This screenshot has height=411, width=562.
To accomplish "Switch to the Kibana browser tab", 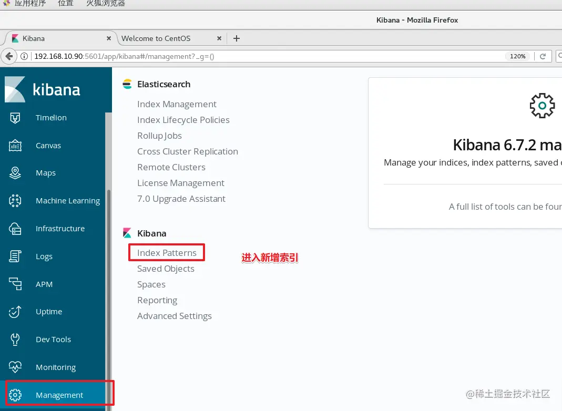I will [60, 38].
